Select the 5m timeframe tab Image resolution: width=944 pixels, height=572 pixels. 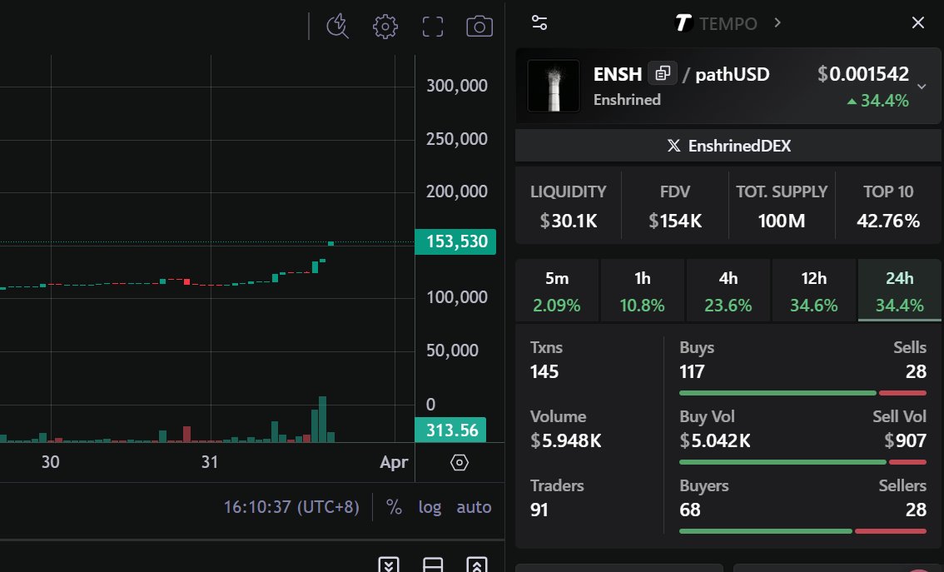click(x=557, y=291)
